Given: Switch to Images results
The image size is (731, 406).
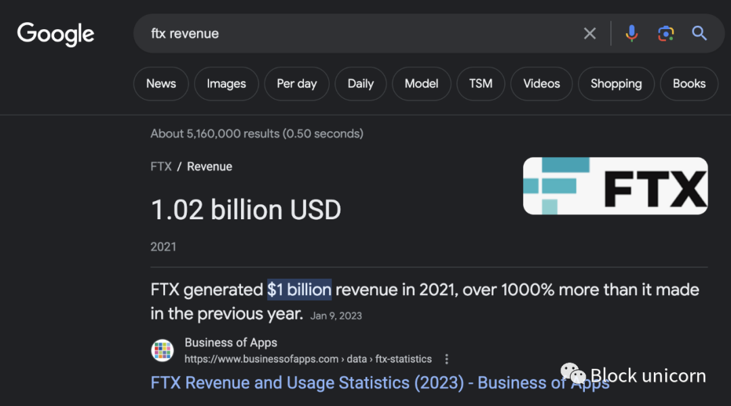Looking at the screenshot, I should (x=226, y=84).
